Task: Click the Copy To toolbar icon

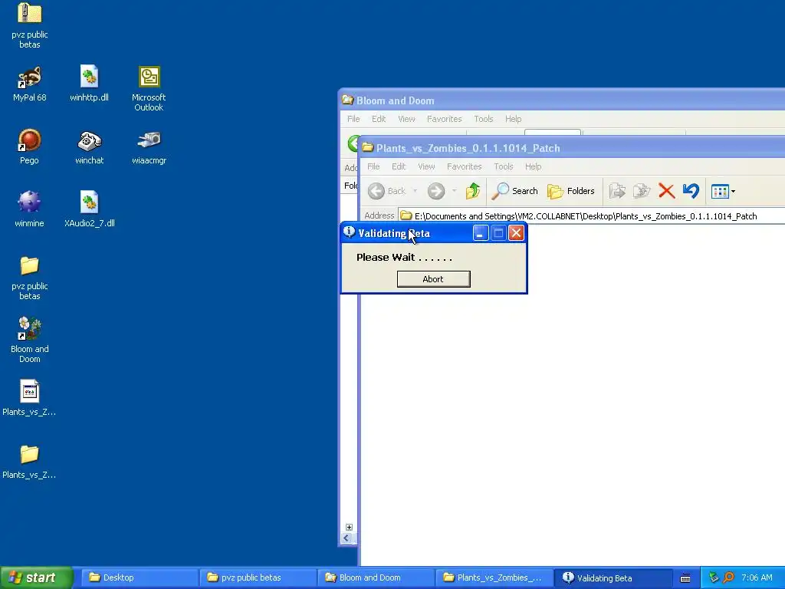Action: coord(642,191)
